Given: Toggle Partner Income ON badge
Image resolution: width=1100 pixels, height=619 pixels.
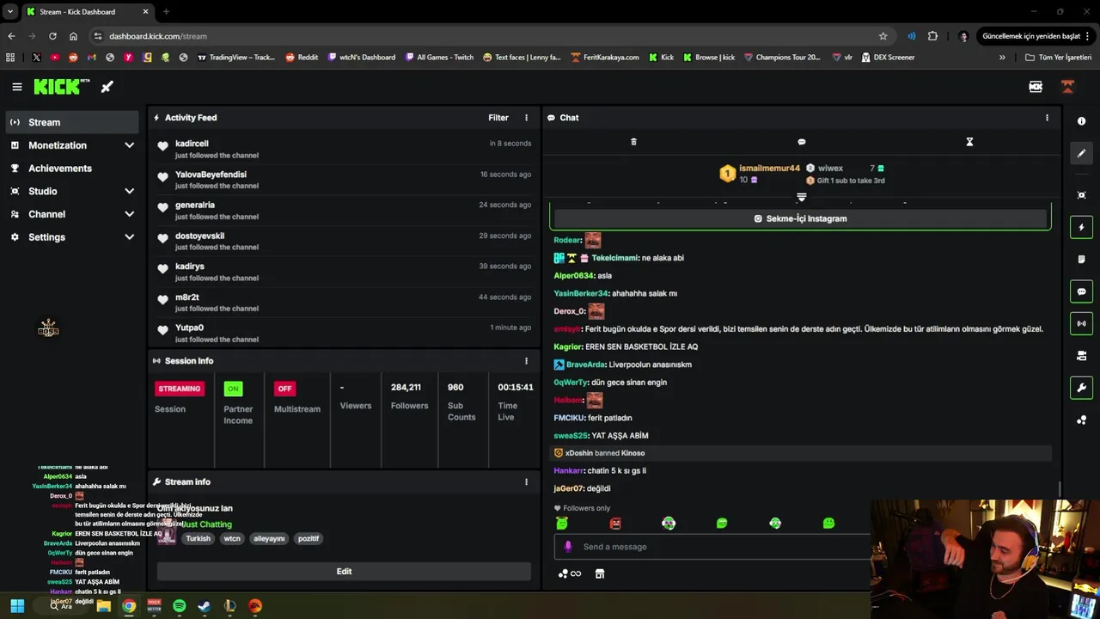Looking at the screenshot, I should point(233,389).
